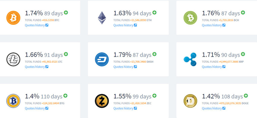Click the Ethereum diamond logo
257x118 pixels.
[x=102, y=18]
